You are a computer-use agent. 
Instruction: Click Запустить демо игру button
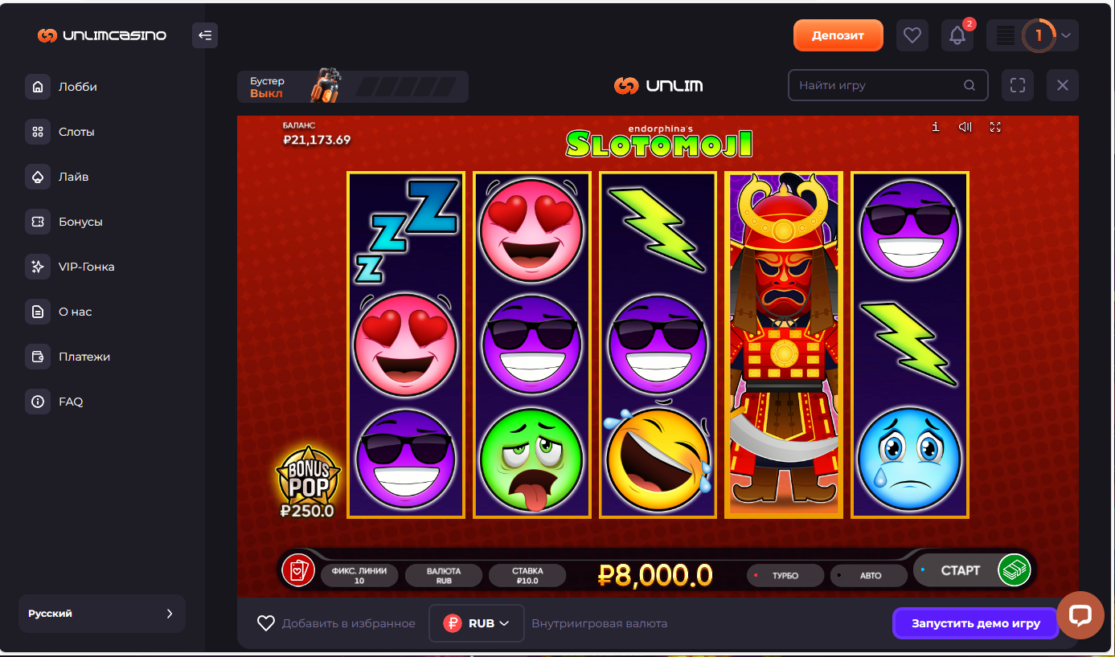pyautogui.click(x=976, y=623)
